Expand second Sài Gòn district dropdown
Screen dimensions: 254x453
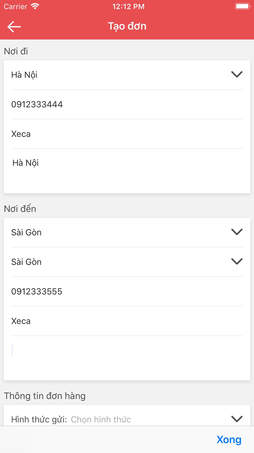click(127, 262)
